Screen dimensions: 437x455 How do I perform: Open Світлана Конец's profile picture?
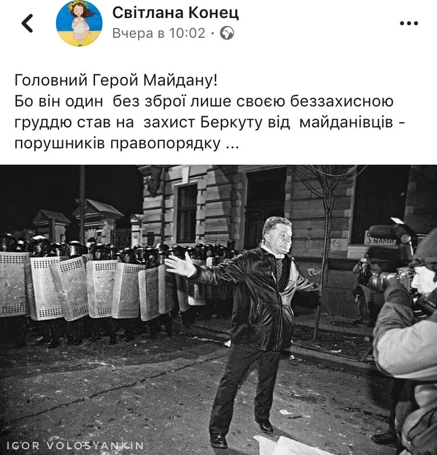coord(79,23)
